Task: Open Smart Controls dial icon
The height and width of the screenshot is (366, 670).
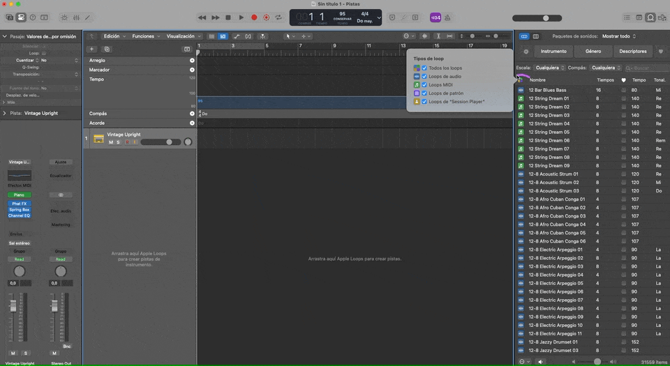Action: click(x=64, y=17)
